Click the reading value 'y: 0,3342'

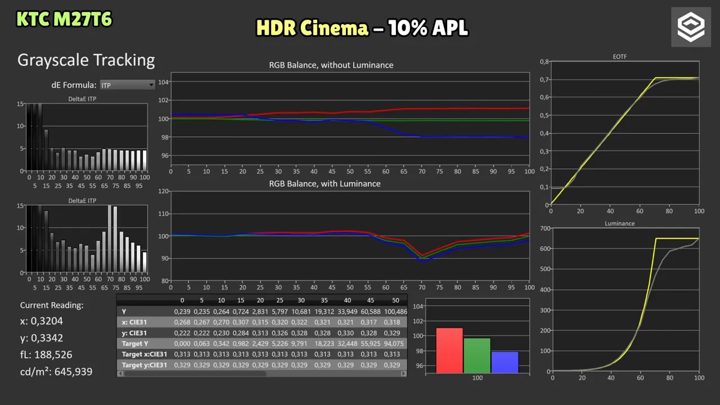[42, 338]
